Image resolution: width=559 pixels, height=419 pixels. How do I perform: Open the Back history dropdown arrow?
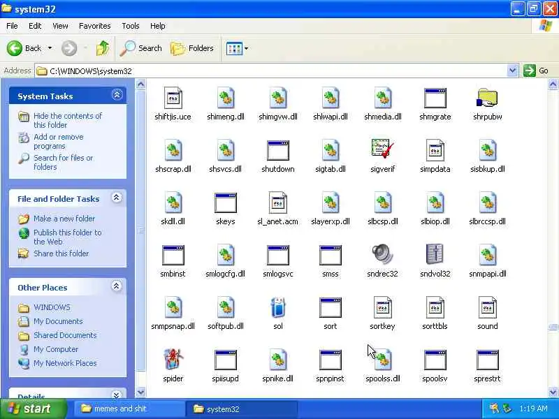click(x=50, y=48)
